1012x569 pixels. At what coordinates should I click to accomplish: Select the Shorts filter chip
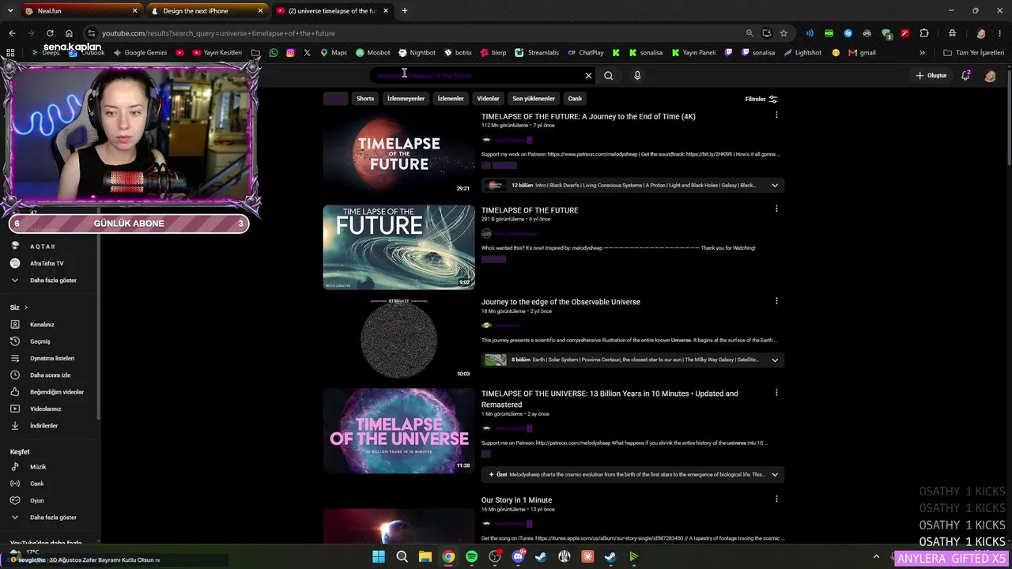coord(365,99)
